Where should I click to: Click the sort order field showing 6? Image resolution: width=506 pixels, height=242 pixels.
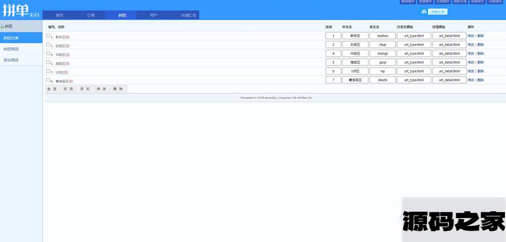click(333, 71)
